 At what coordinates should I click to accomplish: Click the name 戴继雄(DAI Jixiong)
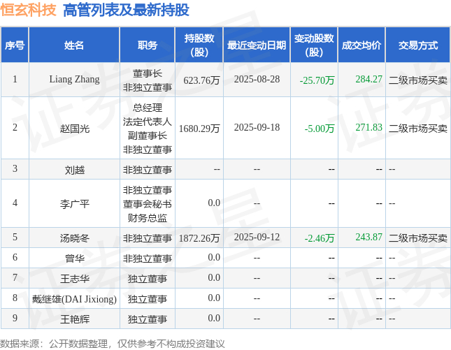(74, 299)
